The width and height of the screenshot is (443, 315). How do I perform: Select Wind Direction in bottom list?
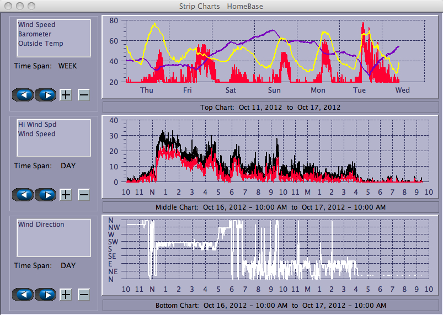41,225
